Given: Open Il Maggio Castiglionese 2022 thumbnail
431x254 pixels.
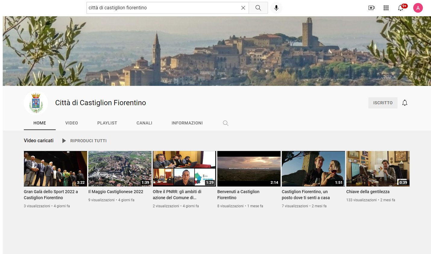Looking at the screenshot, I should 120,169.
